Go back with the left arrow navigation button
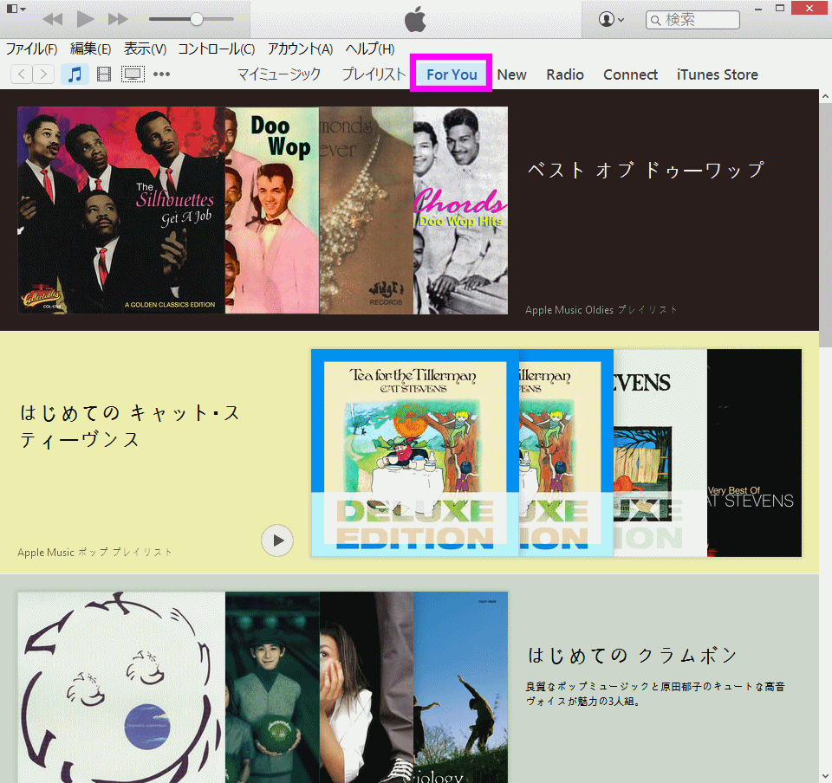 [21, 74]
